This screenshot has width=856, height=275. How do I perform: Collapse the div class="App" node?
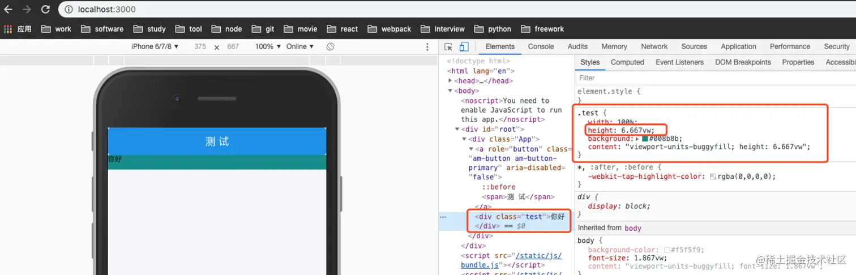pos(464,139)
